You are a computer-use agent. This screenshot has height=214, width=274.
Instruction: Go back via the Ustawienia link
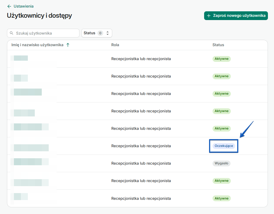[23, 6]
